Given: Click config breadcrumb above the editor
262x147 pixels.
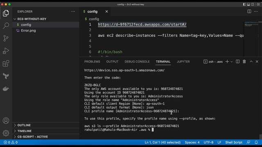Looking at the screenshot, I should point(94,19).
